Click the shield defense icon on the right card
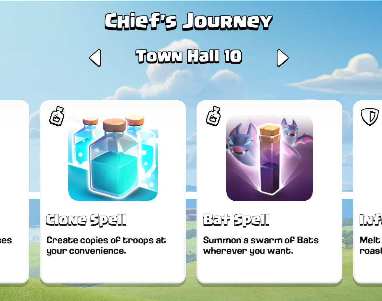 (x=370, y=116)
